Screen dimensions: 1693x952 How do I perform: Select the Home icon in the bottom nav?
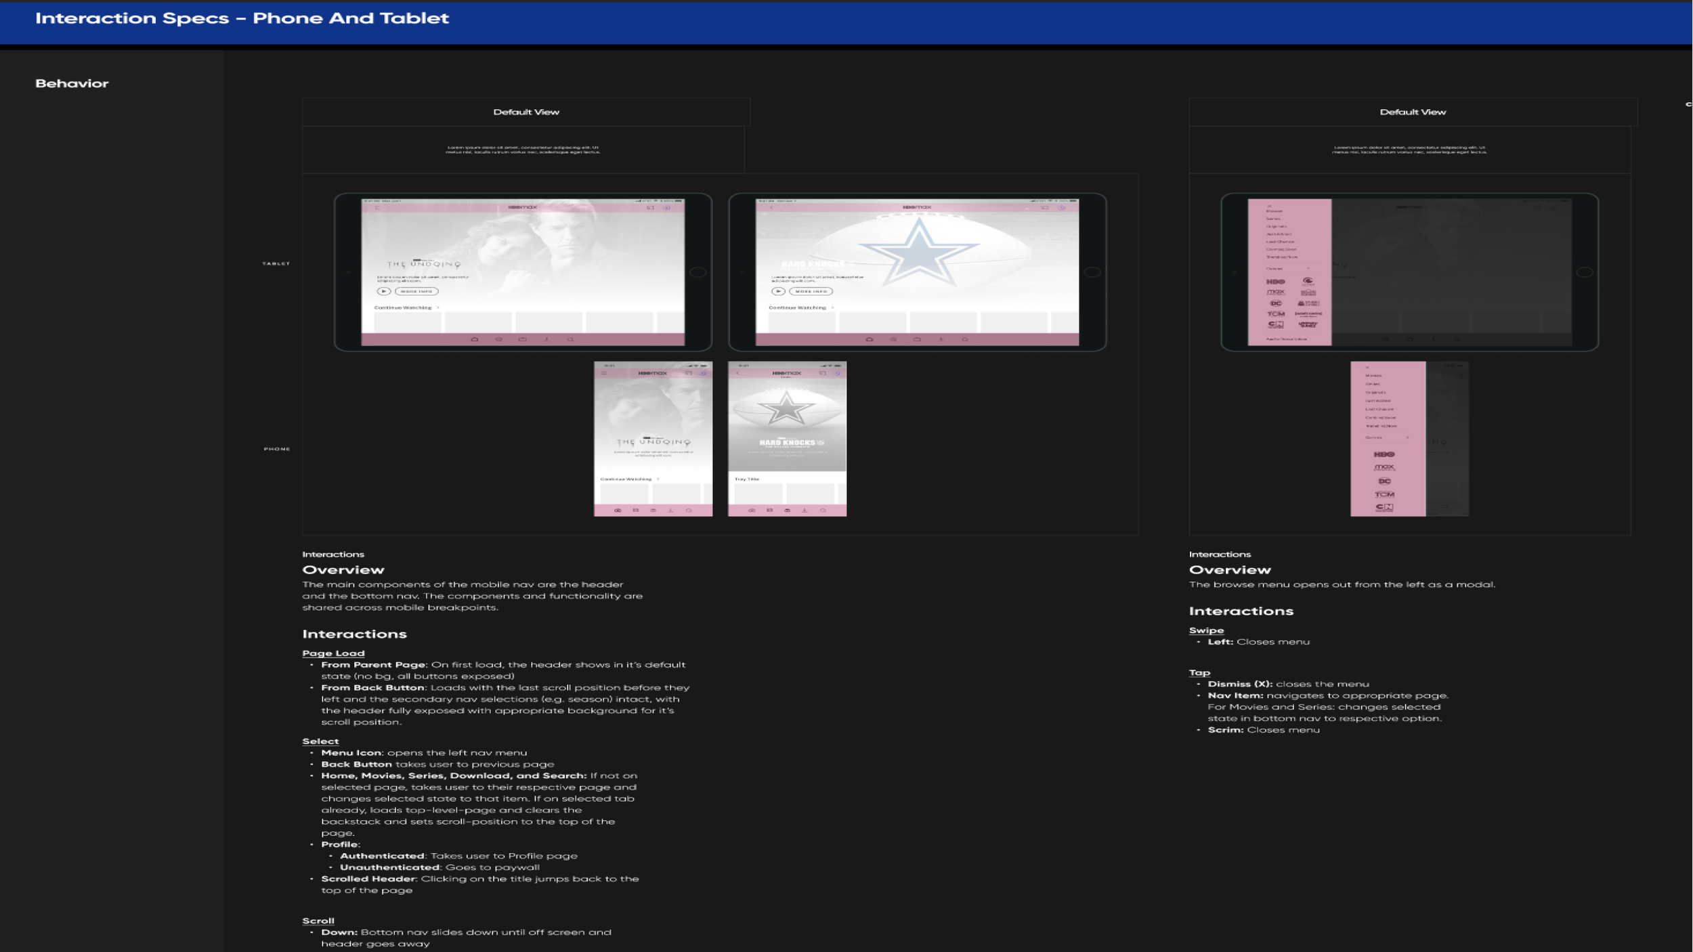tap(618, 509)
